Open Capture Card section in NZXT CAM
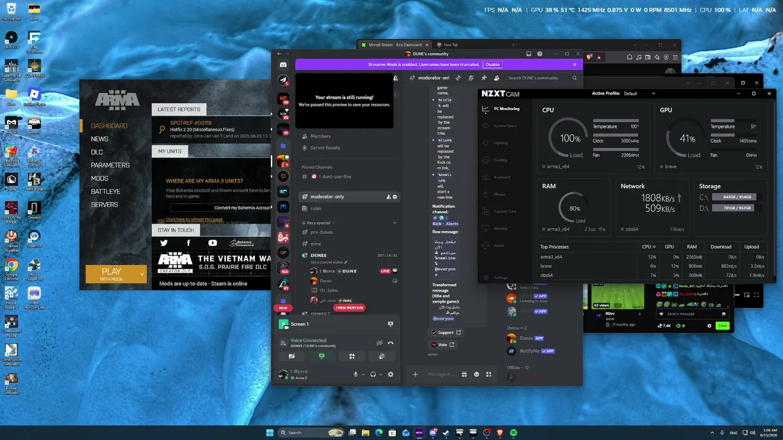The width and height of the screenshot is (783, 440). (499, 211)
